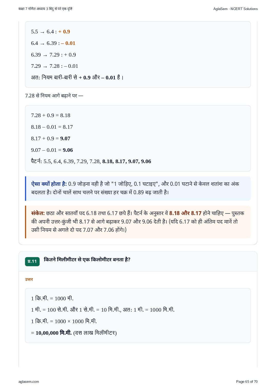Click the blue 'ऐसा क्यों होता है:' heading
Screen dimensions: 276x391
click(49, 184)
